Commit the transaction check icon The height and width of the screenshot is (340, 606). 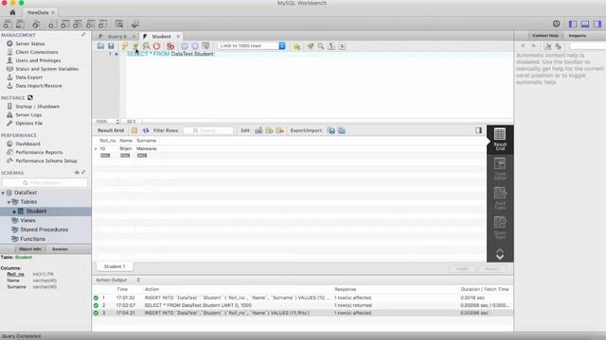[185, 46]
